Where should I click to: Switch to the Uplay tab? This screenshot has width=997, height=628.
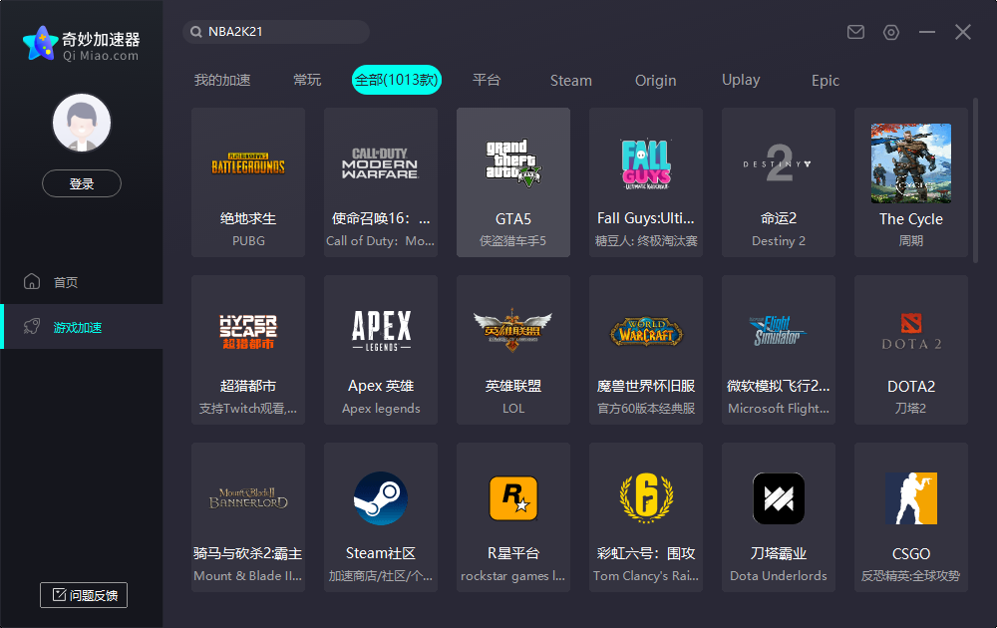pyautogui.click(x=741, y=80)
